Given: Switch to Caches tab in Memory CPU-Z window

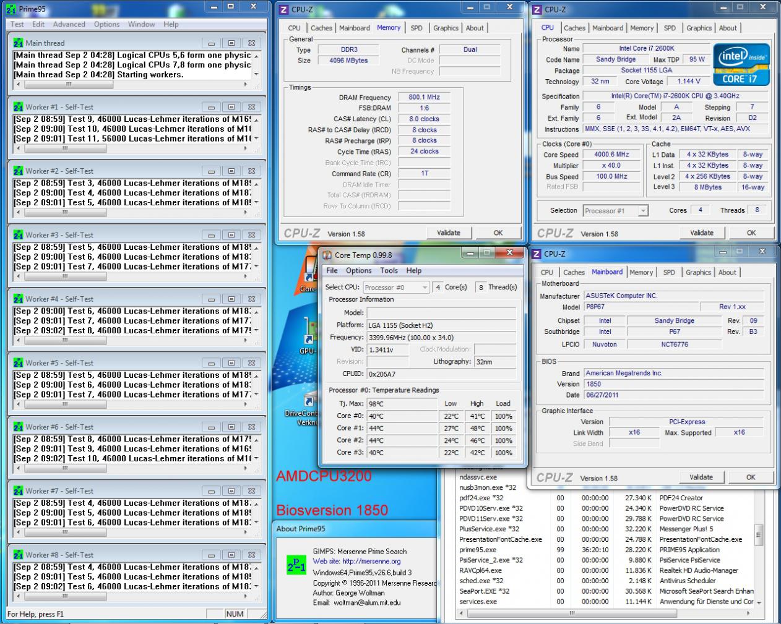Looking at the screenshot, I should (321, 28).
